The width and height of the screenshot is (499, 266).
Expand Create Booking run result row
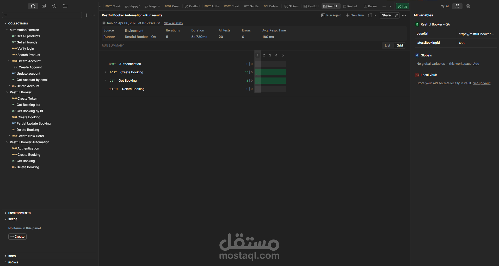point(106,72)
